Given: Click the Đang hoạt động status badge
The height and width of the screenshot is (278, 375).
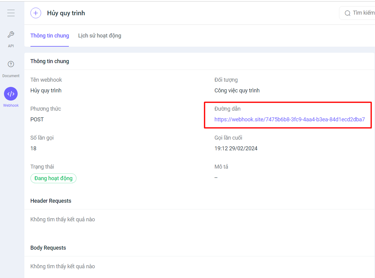Looking at the screenshot, I should point(53,178).
